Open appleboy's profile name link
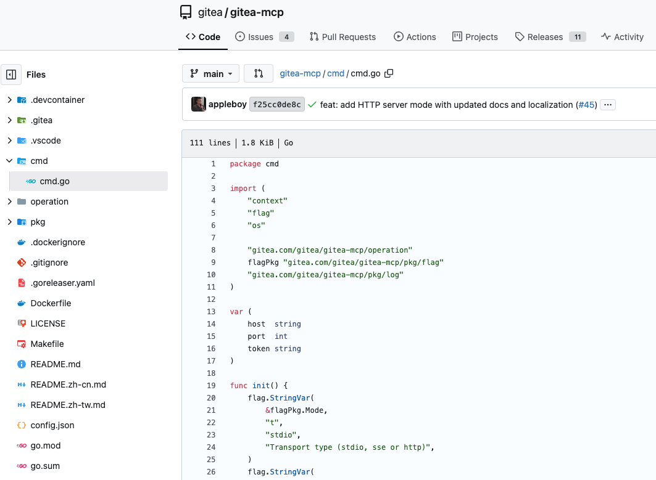The image size is (656, 480). [228, 104]
